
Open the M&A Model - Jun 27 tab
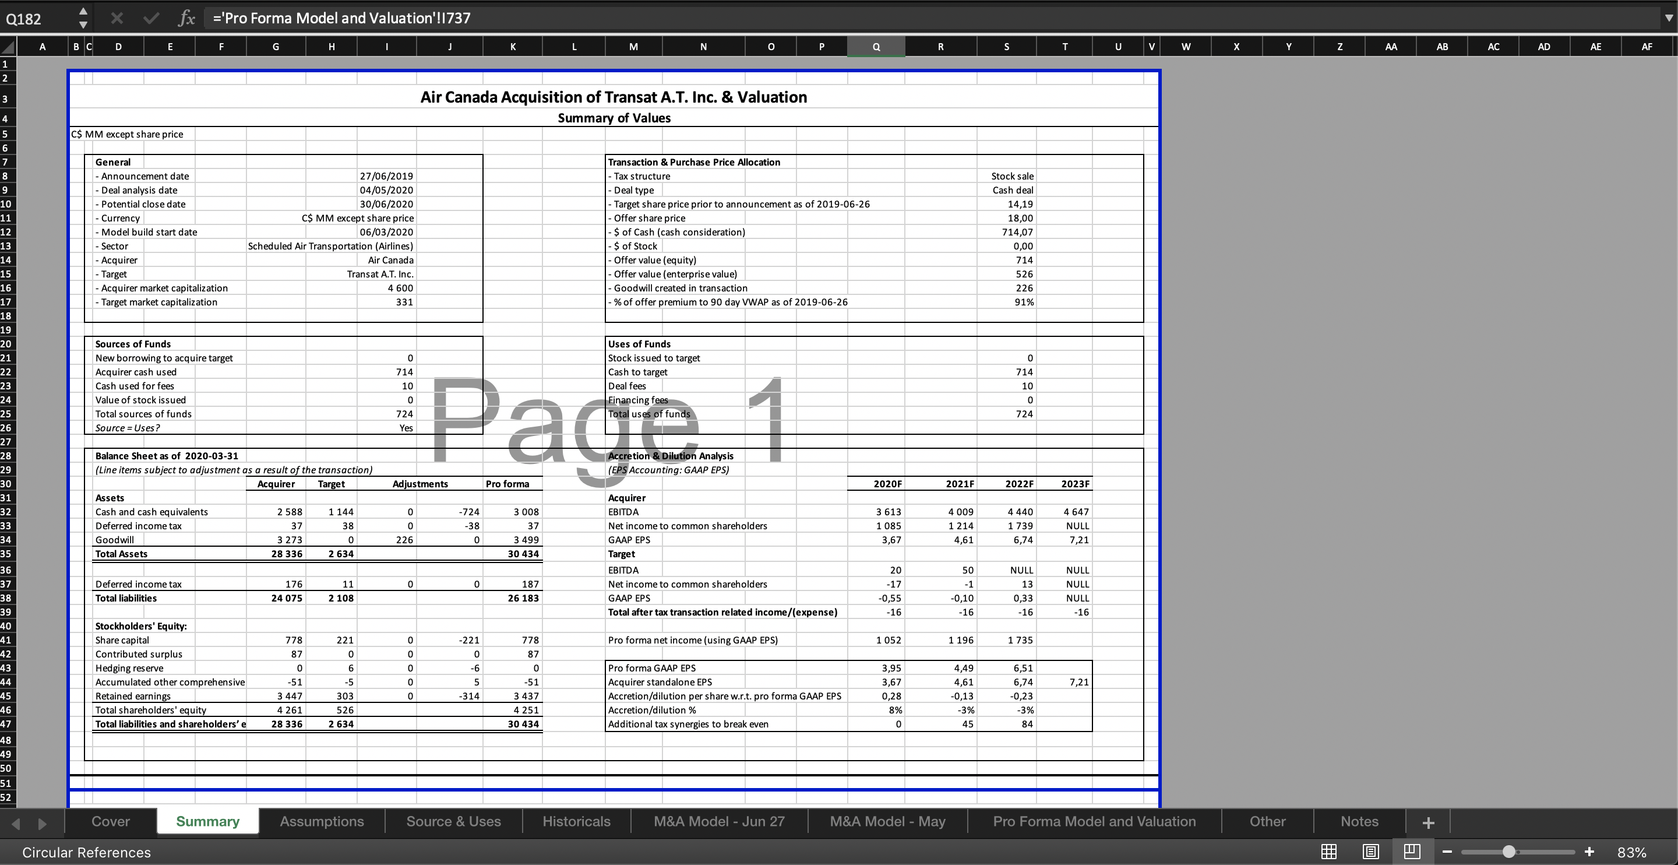719,821
